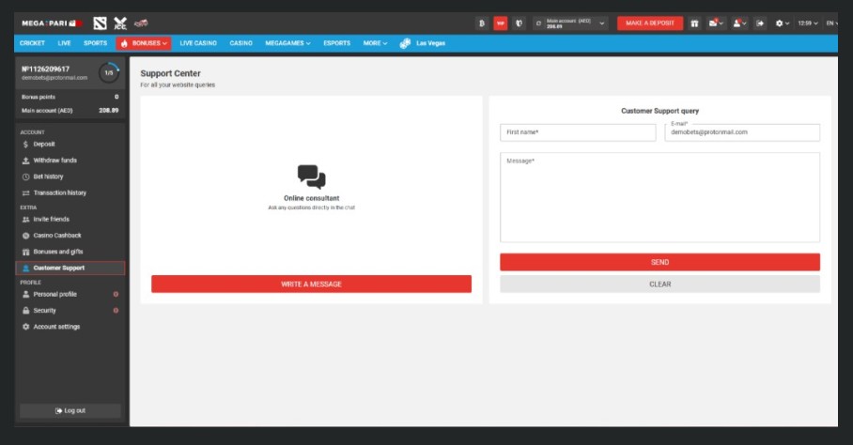Expand the Main account balance dropdown
This screenshot has height=445, width=853.
click(x=601, y=23)
